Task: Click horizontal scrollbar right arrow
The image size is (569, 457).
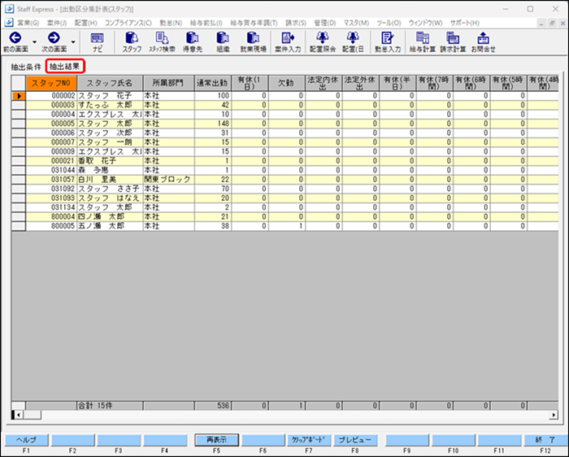Action: (x=554, y=415)
